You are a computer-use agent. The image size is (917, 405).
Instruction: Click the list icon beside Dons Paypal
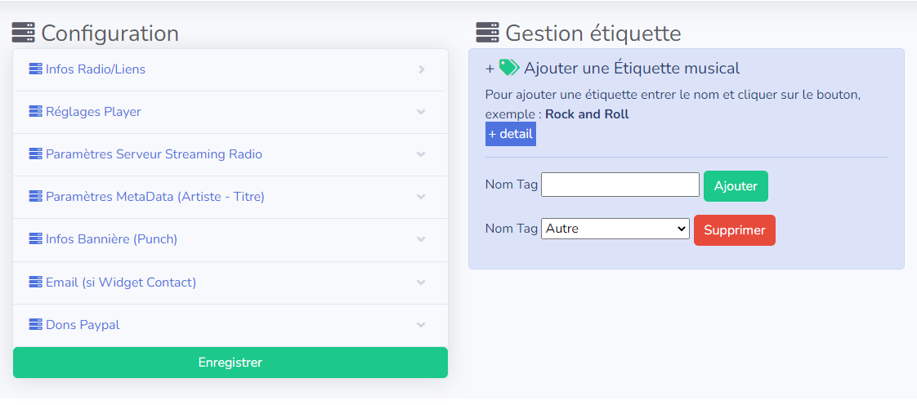click(x=36, y=324)
